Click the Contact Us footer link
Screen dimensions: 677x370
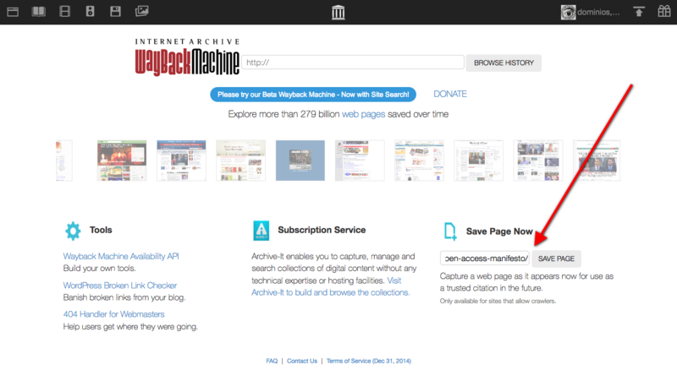[302, 361]
